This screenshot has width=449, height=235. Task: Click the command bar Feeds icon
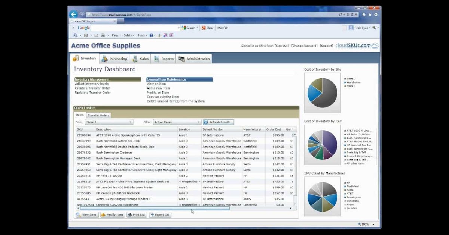pos(86,35)
